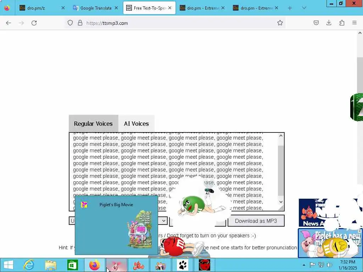Open the voice language dropdown arrow
Image resolution: width=363 pixels, height=272 pixels.
[x=163, y=221]
